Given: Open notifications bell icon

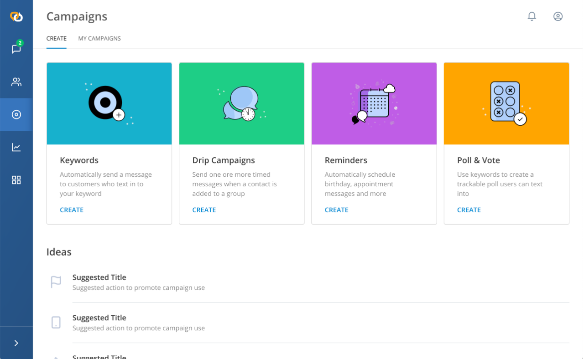Looking at the screenshot, I should (x=532, y=16).
